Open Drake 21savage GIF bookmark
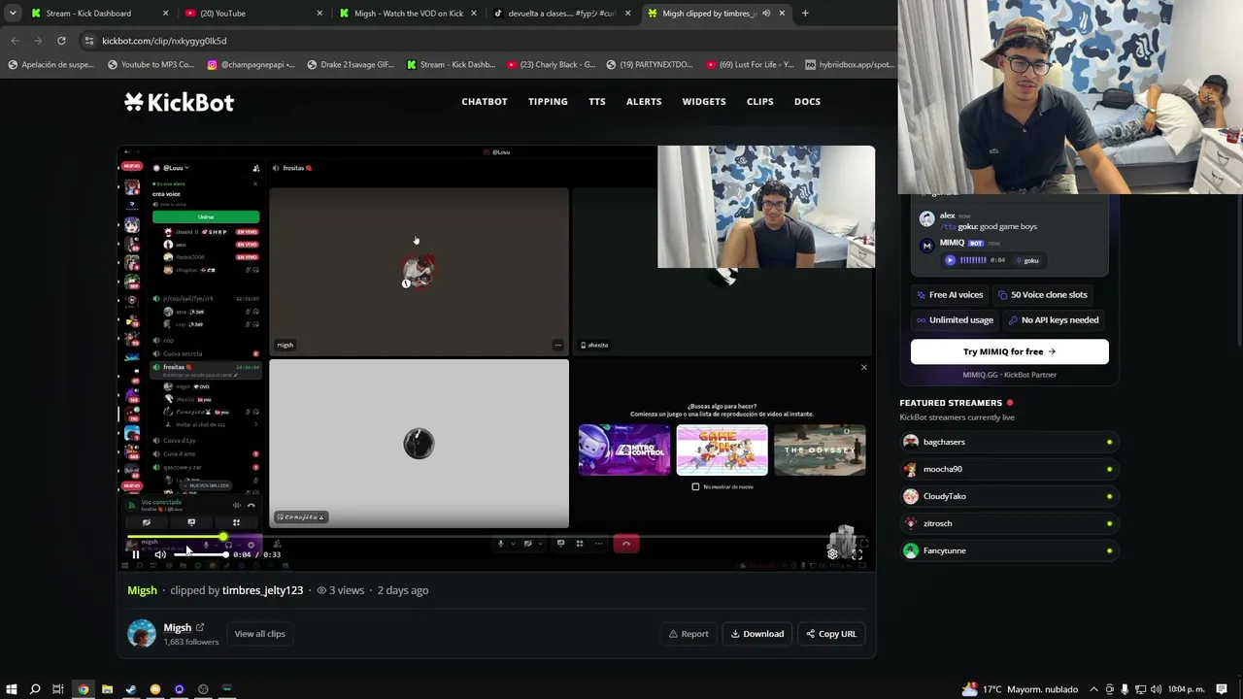This screenshot has width=1243, height=699. click(x=351, y=65)
